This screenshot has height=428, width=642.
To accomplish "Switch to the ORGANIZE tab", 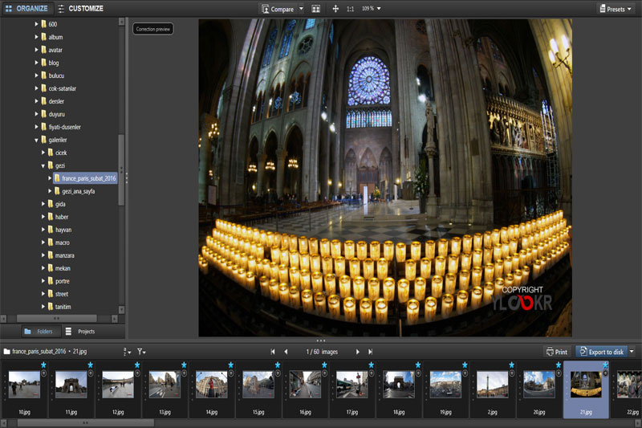I will [26, 8].
